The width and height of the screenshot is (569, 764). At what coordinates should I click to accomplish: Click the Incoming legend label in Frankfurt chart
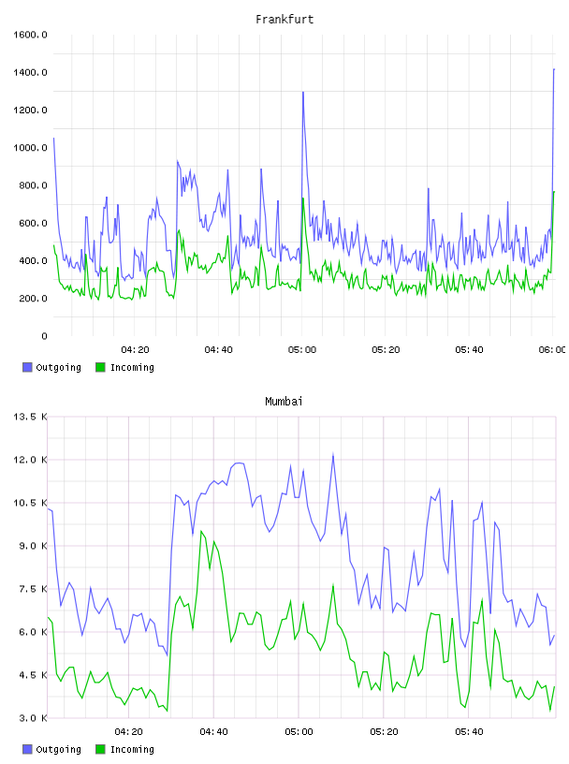(132, 367)
